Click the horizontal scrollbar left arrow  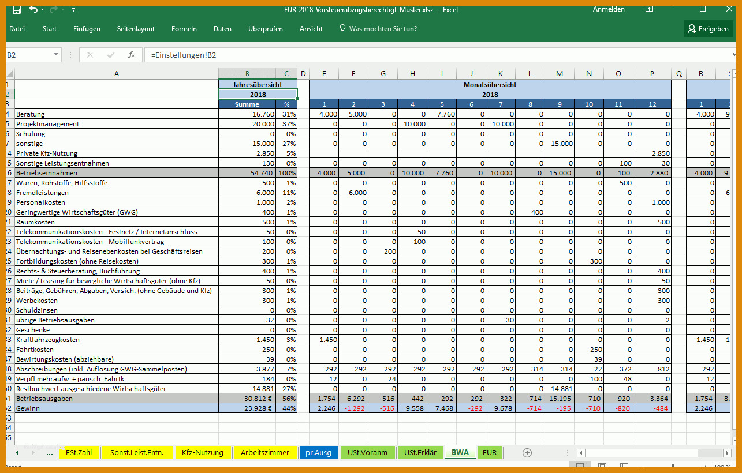pyautogui.click(x=581, y=453)
